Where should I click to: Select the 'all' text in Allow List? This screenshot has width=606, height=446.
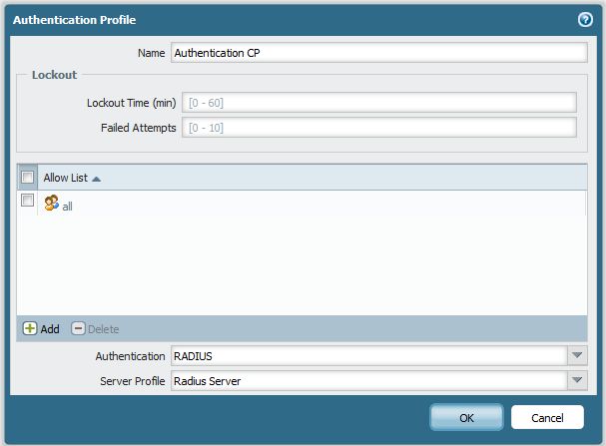pos(67,207)
